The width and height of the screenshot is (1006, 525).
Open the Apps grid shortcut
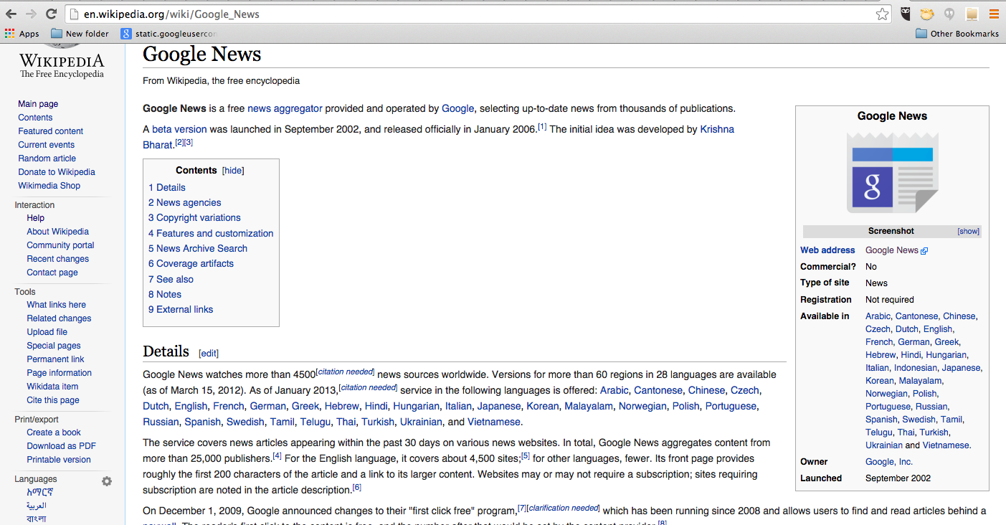pyautogui.click(x=22, y=34)
